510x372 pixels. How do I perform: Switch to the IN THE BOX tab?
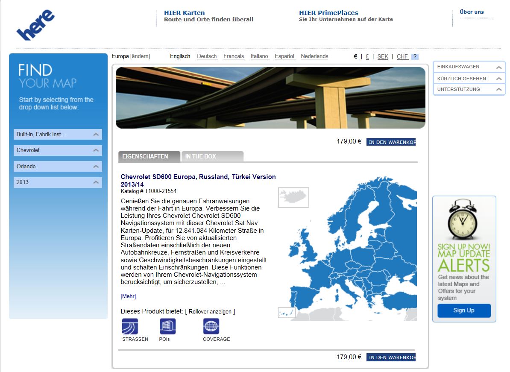point(212,157)
